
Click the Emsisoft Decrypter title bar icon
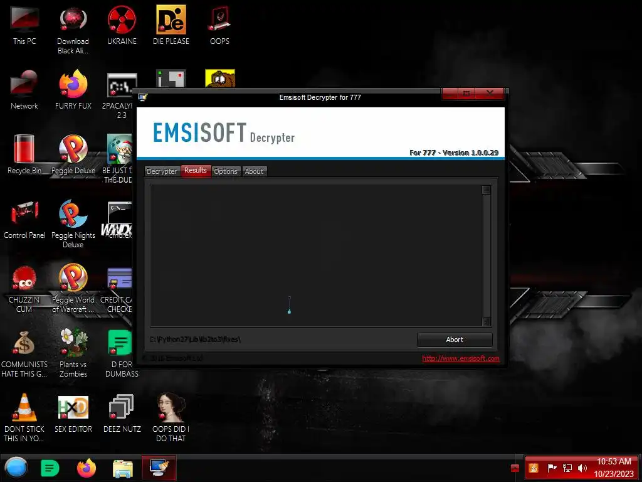(x=142, y=97)
